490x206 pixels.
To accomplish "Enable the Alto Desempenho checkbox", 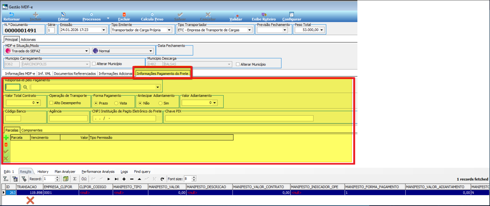I will tap(51, 103).
